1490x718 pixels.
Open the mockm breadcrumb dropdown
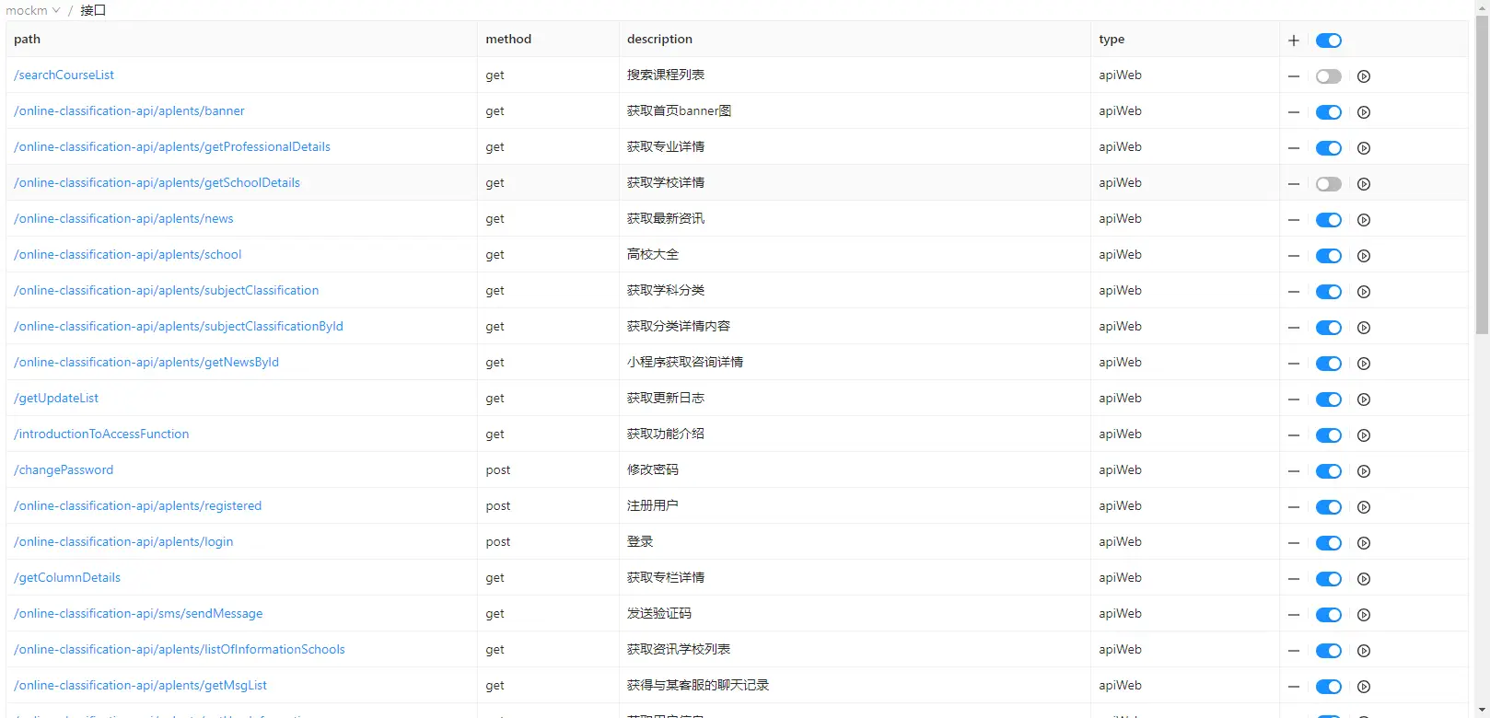(x=32, y=10)
